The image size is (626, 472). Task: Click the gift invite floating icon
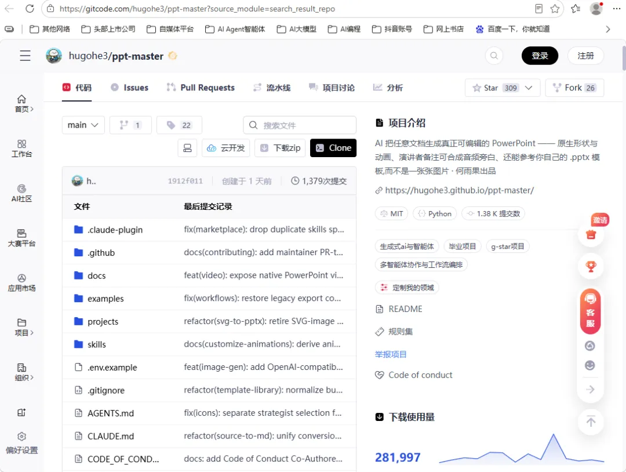(591, 234)
